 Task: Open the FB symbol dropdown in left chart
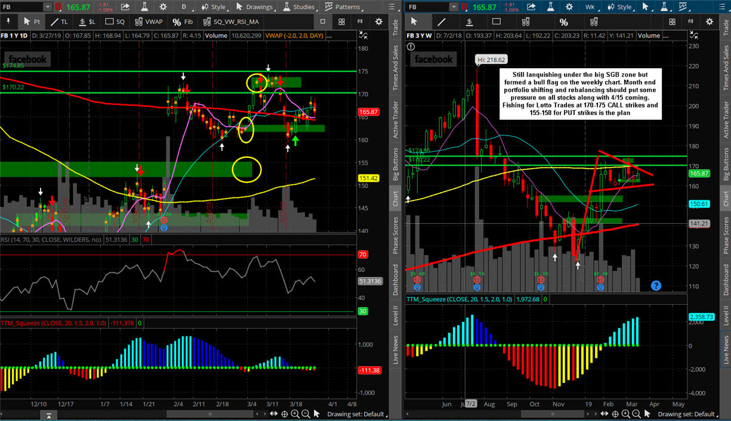pos(47,7)
